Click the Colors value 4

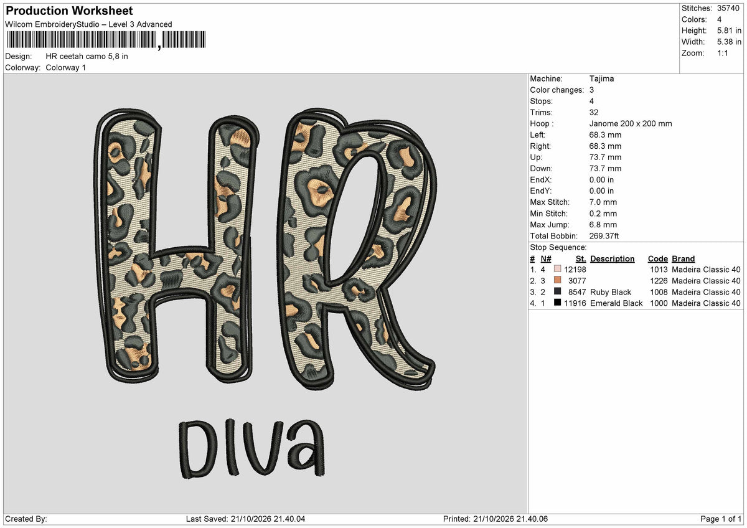click(720, 19)
